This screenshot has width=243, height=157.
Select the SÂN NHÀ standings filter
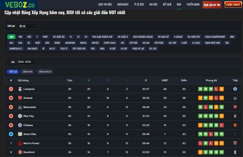point(28,72)
